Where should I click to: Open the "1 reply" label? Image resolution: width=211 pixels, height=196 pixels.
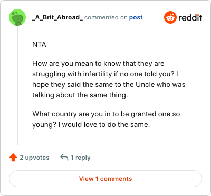pyautogui.click(x=80, y=158)
